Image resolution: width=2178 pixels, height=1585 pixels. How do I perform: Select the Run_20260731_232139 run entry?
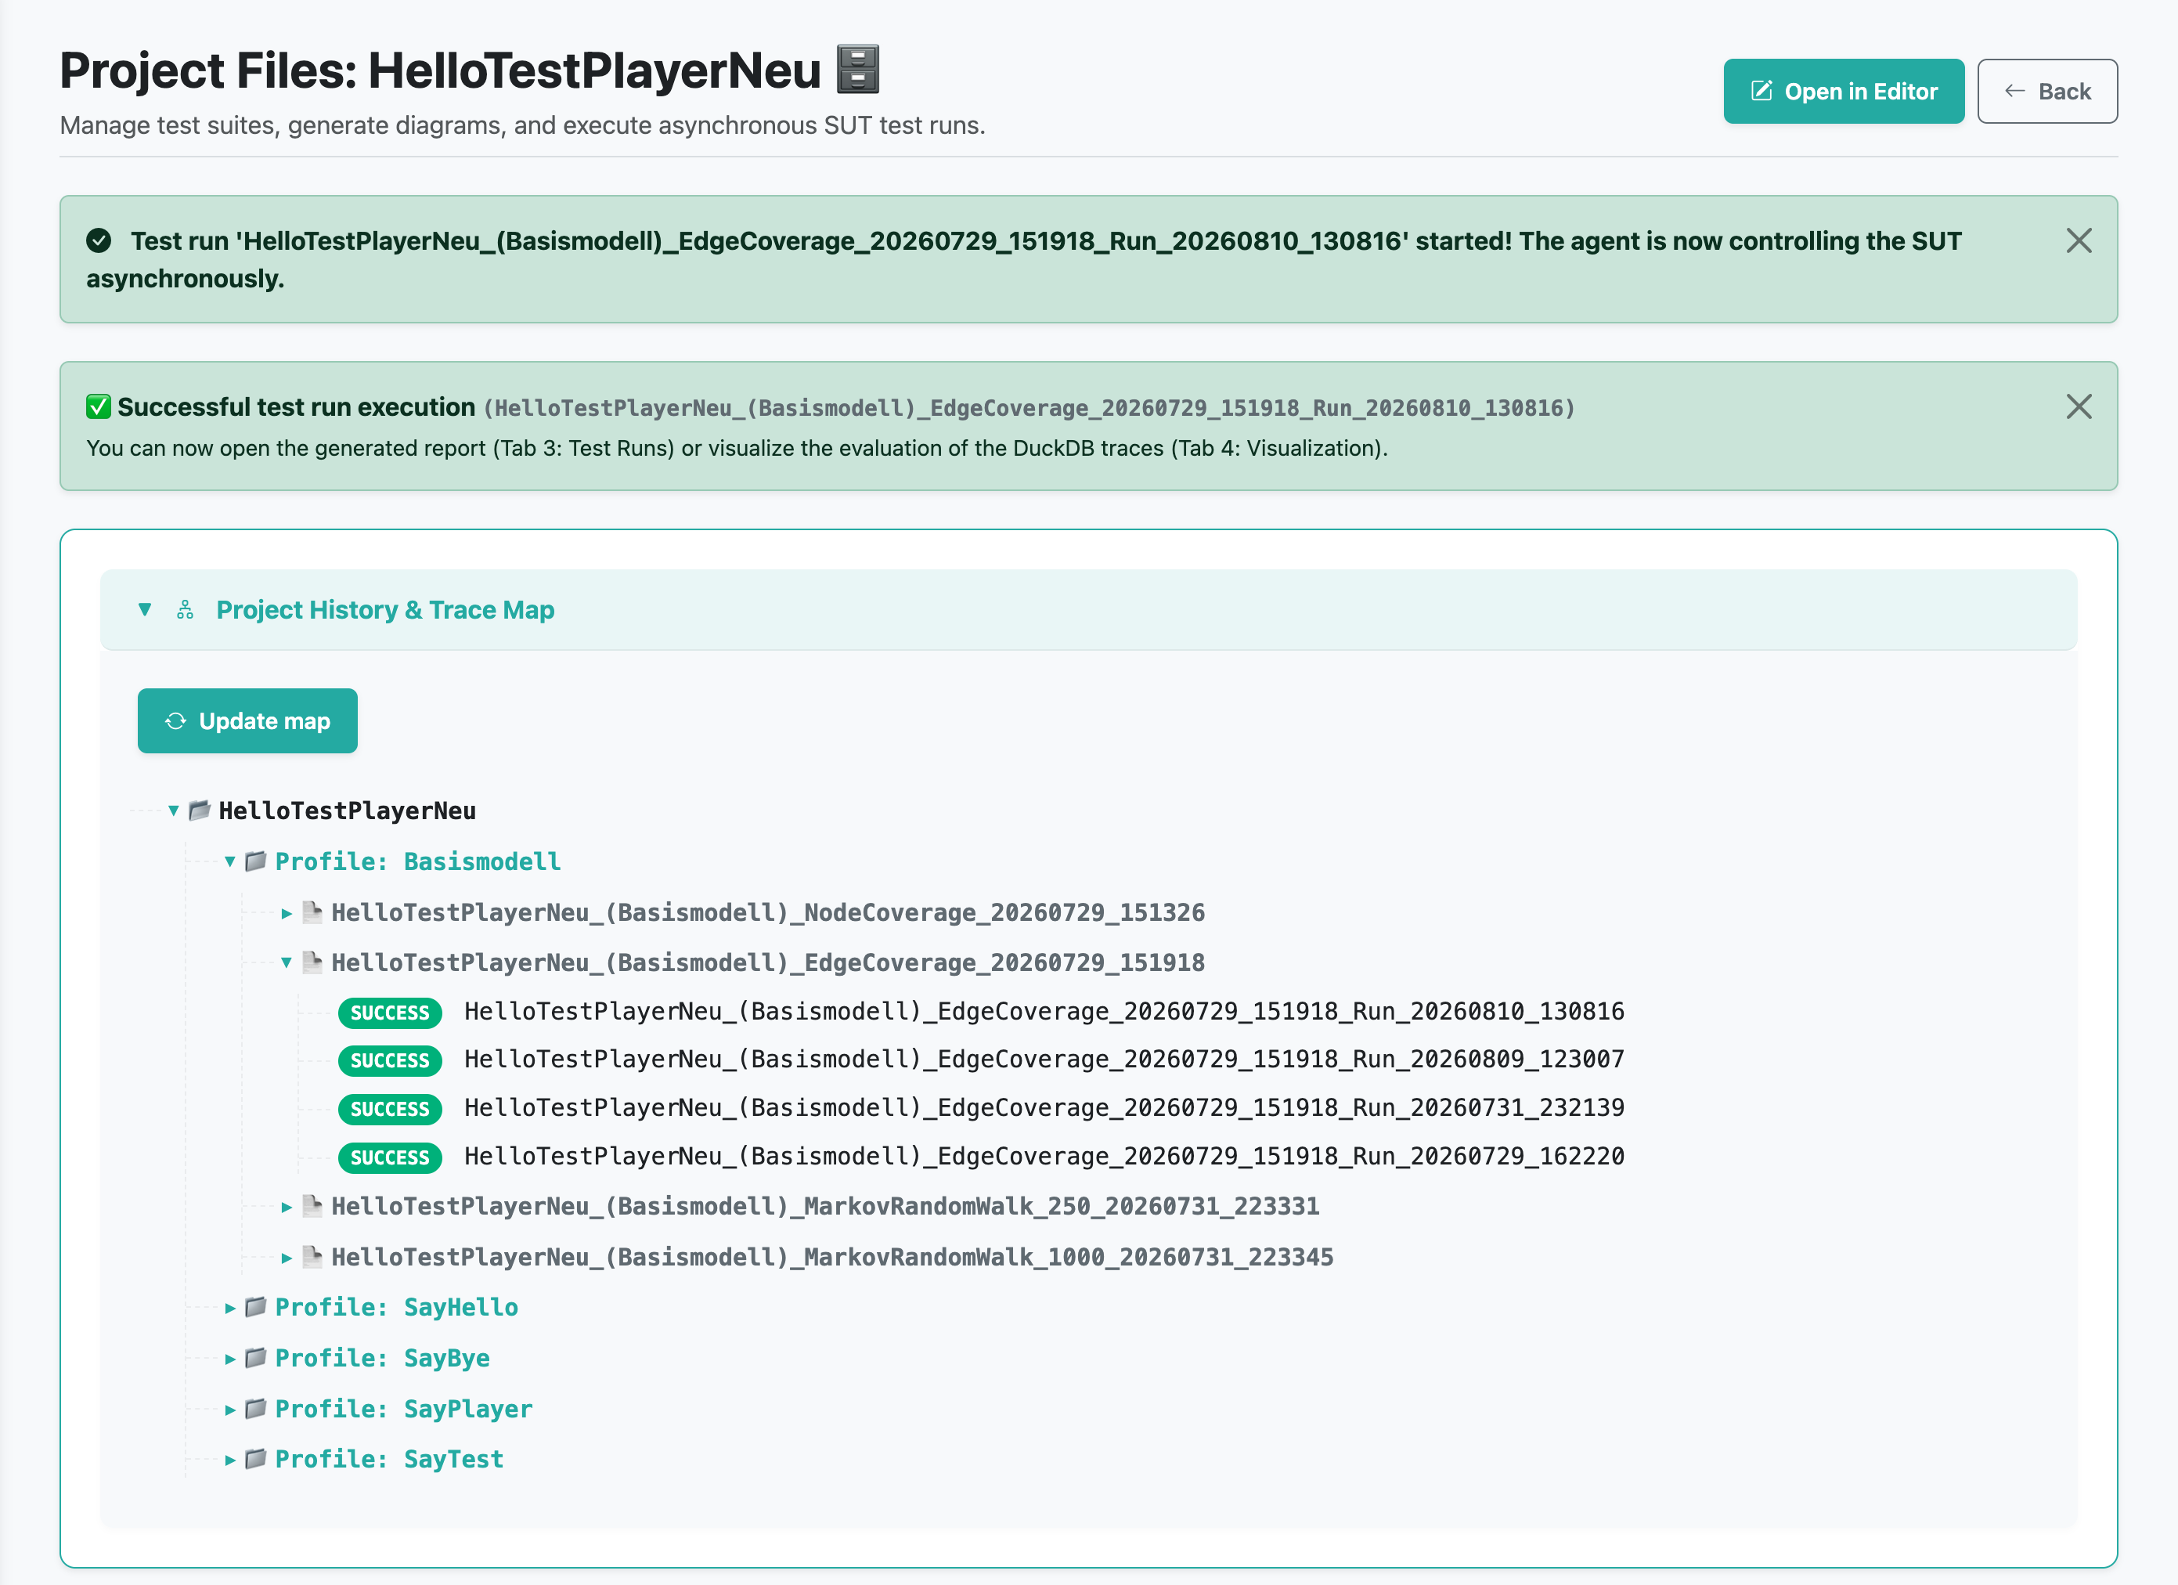point(1044,1107)
